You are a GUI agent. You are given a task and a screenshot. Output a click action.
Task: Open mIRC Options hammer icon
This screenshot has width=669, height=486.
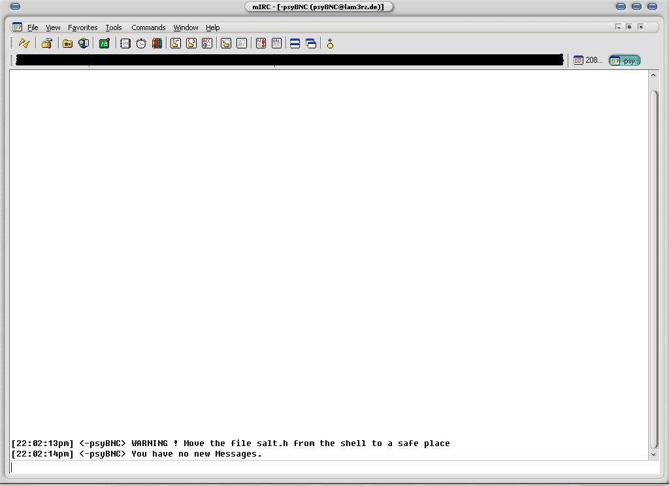47,43
